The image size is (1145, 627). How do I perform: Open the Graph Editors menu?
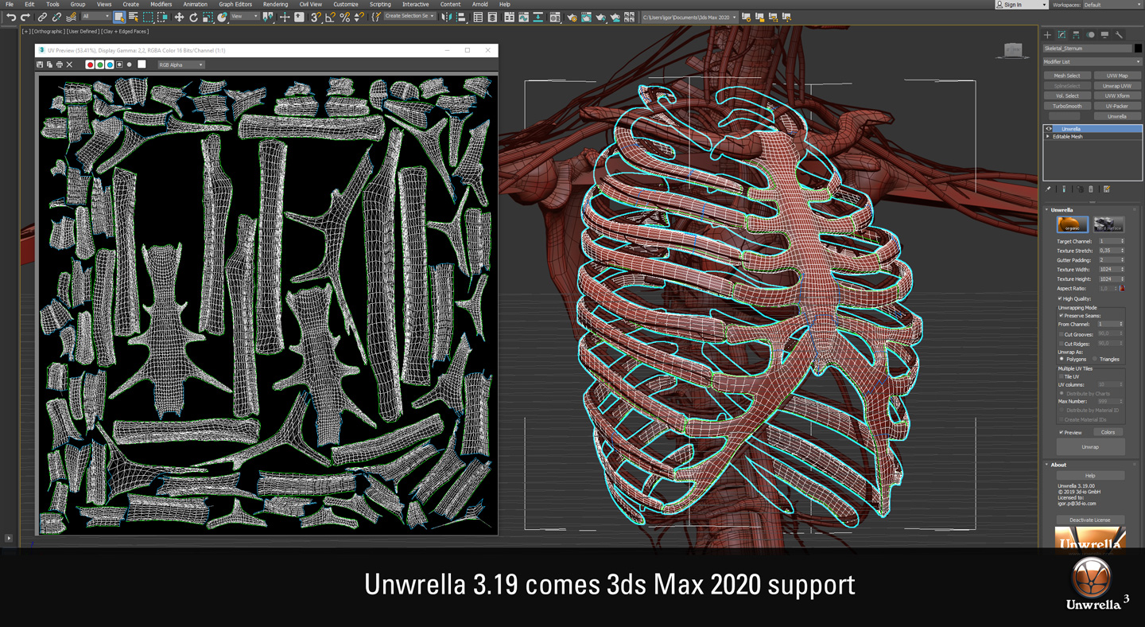tap(235, 5)
